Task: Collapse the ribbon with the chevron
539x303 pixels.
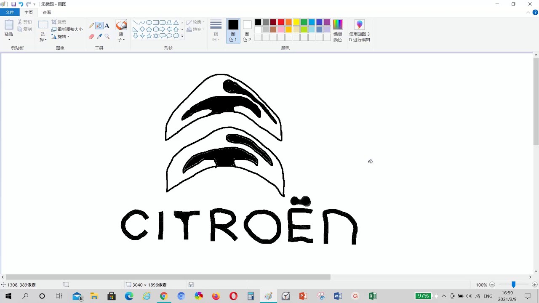Action: [528, 13]
